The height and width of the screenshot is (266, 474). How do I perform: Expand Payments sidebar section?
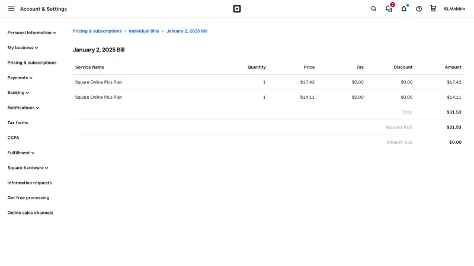(20, 78)
